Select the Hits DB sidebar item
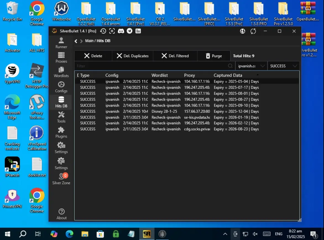Viewport: 324px width, 240px height. (x=61, y=102)
